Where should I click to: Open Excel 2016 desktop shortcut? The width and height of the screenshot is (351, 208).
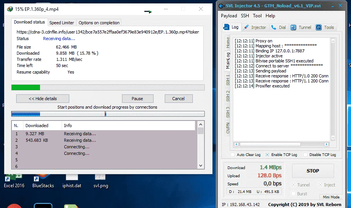pos(14,181)
